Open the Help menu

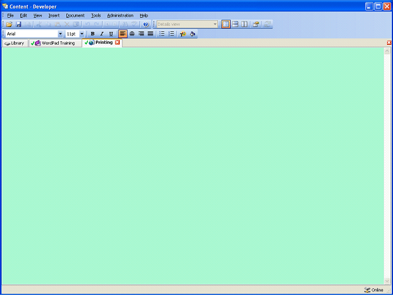click(144, 15)
